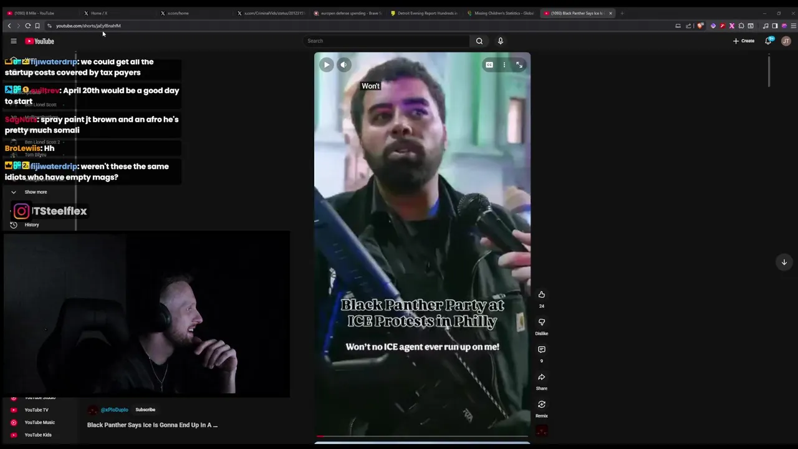Screen dimensions: 798x449
Task: Open YouTube Music from sidebar
Action: pos(39,422)
